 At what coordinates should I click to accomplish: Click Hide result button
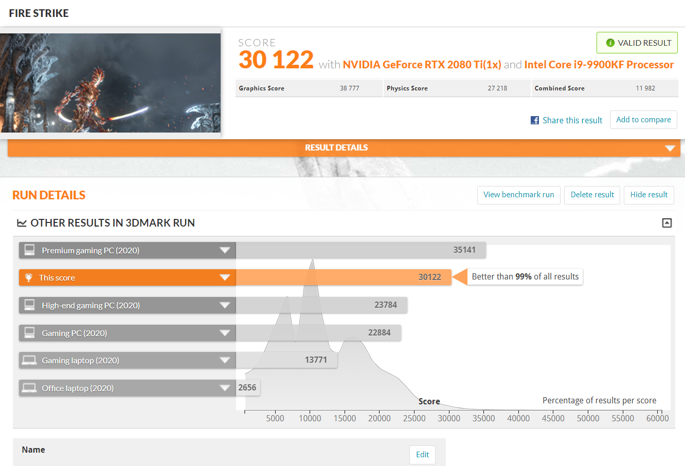(x=649, y=195)
